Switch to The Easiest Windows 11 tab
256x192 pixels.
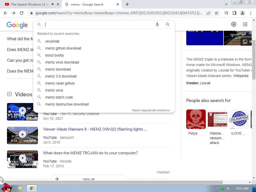[x=29, y=4]
